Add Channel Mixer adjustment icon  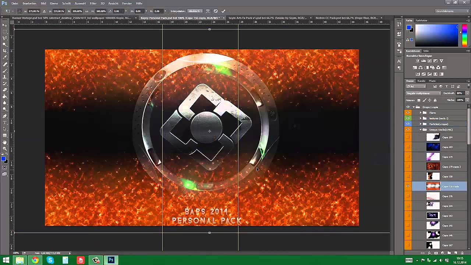438,67
